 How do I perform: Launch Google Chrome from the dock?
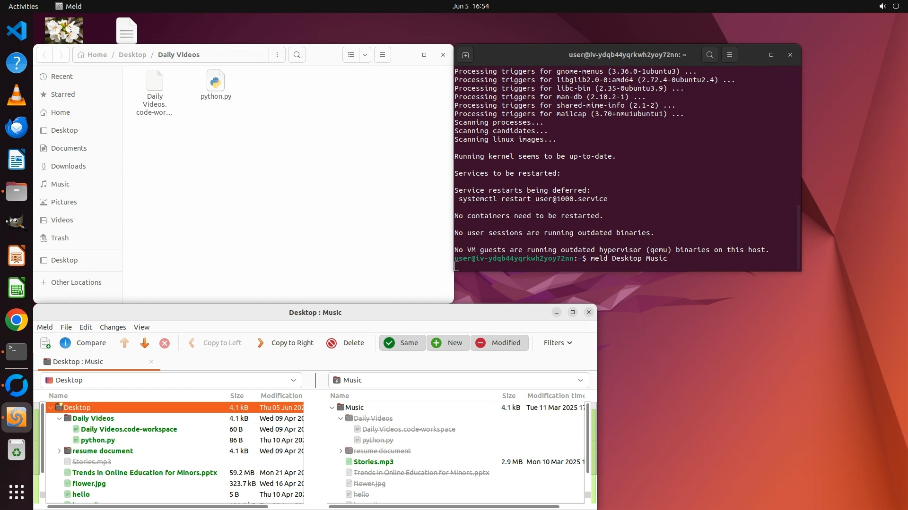pos(17,320)
